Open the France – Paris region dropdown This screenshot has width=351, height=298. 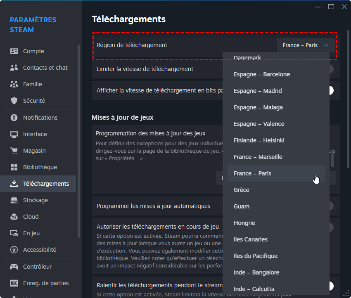306,45
